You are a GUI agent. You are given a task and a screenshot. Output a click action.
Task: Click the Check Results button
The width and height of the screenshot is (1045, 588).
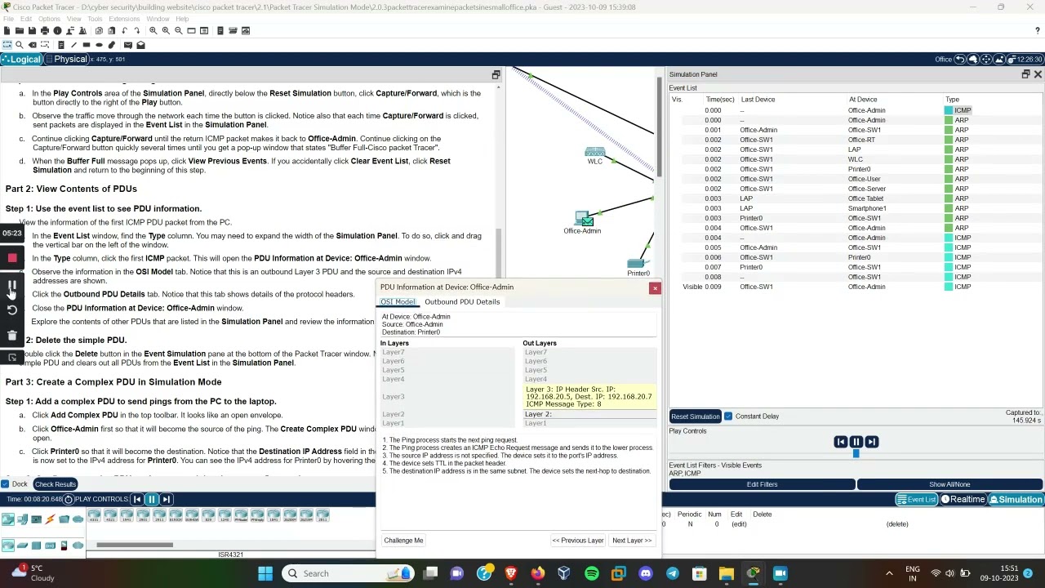(x=55, y=484)
